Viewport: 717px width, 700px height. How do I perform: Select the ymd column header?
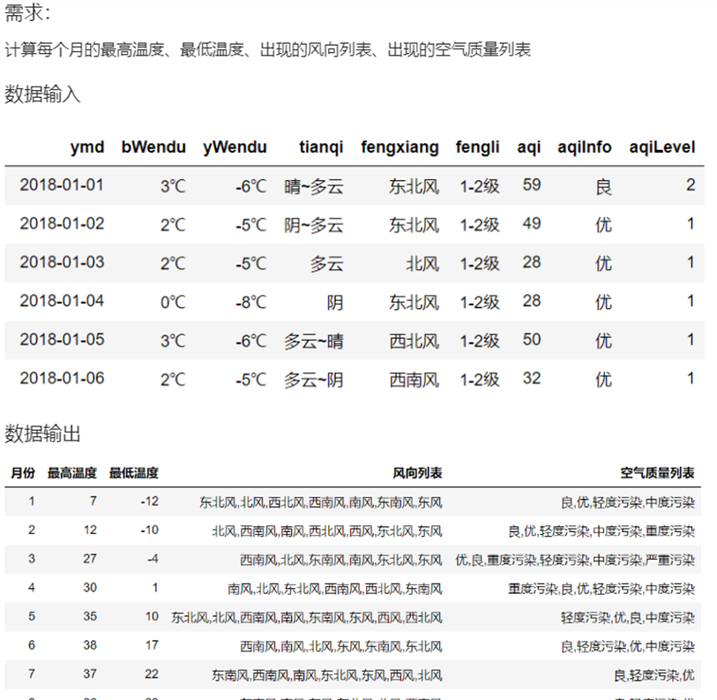coord(87,147)
